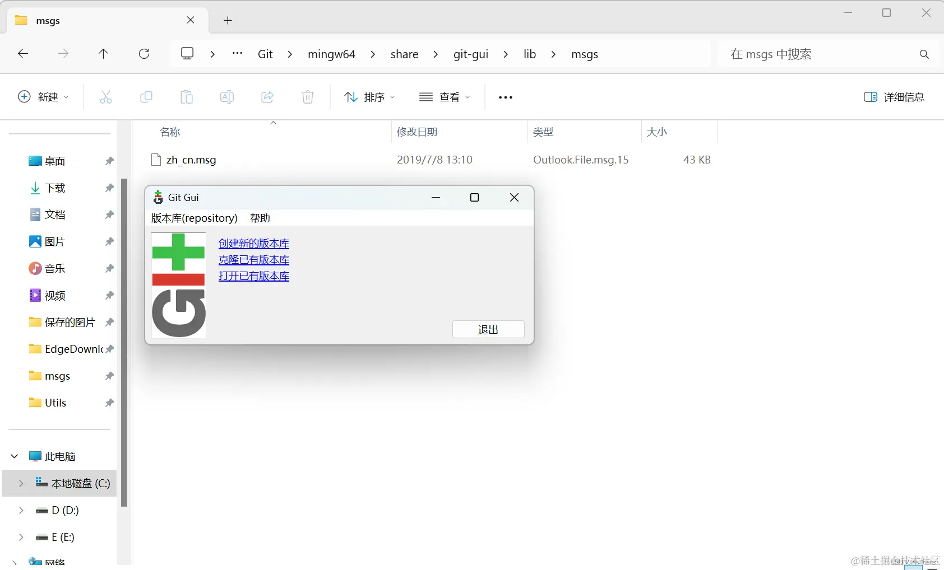
Task: Select the zh_cn.msg file name
Action: 191,160
